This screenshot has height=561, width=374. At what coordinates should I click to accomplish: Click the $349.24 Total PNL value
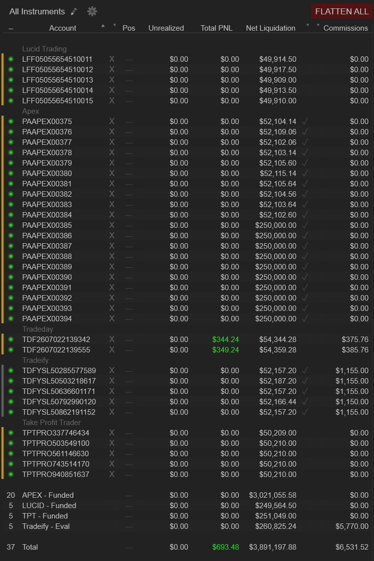(x=226, y=349)
